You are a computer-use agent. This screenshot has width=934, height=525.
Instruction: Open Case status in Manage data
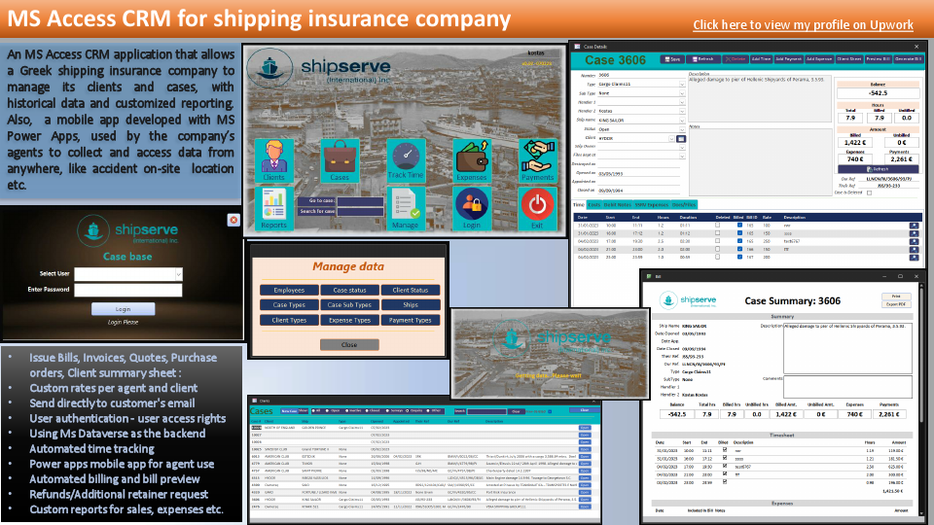tap(349, 290)
